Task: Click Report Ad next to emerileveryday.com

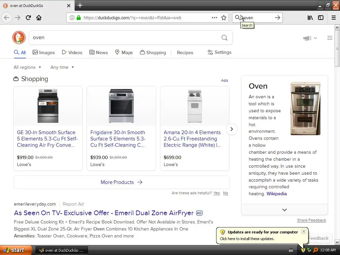Action: 73,204
